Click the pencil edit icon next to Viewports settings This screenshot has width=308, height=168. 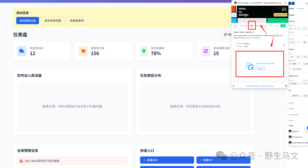(x=283, y=45)
